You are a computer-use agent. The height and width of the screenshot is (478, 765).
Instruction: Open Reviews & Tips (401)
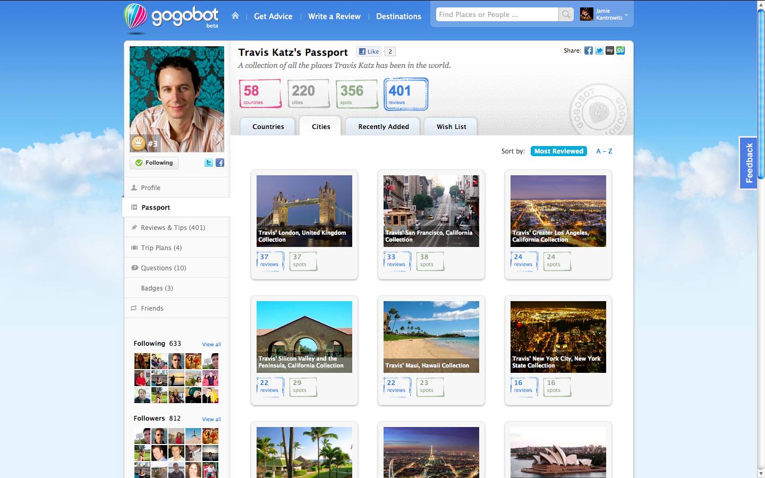(x=177, y=227)
